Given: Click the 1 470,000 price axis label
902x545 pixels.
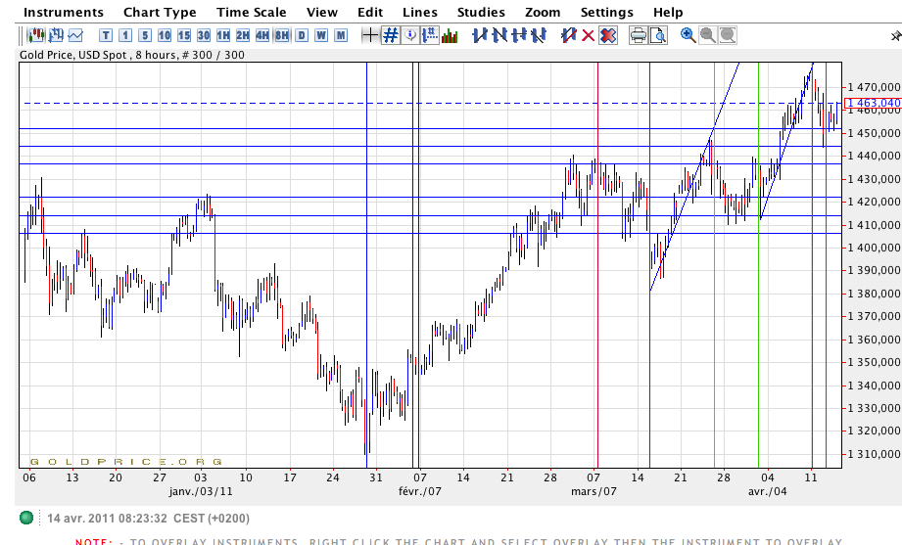Looking at the screenshot, I should coord(874,87).
